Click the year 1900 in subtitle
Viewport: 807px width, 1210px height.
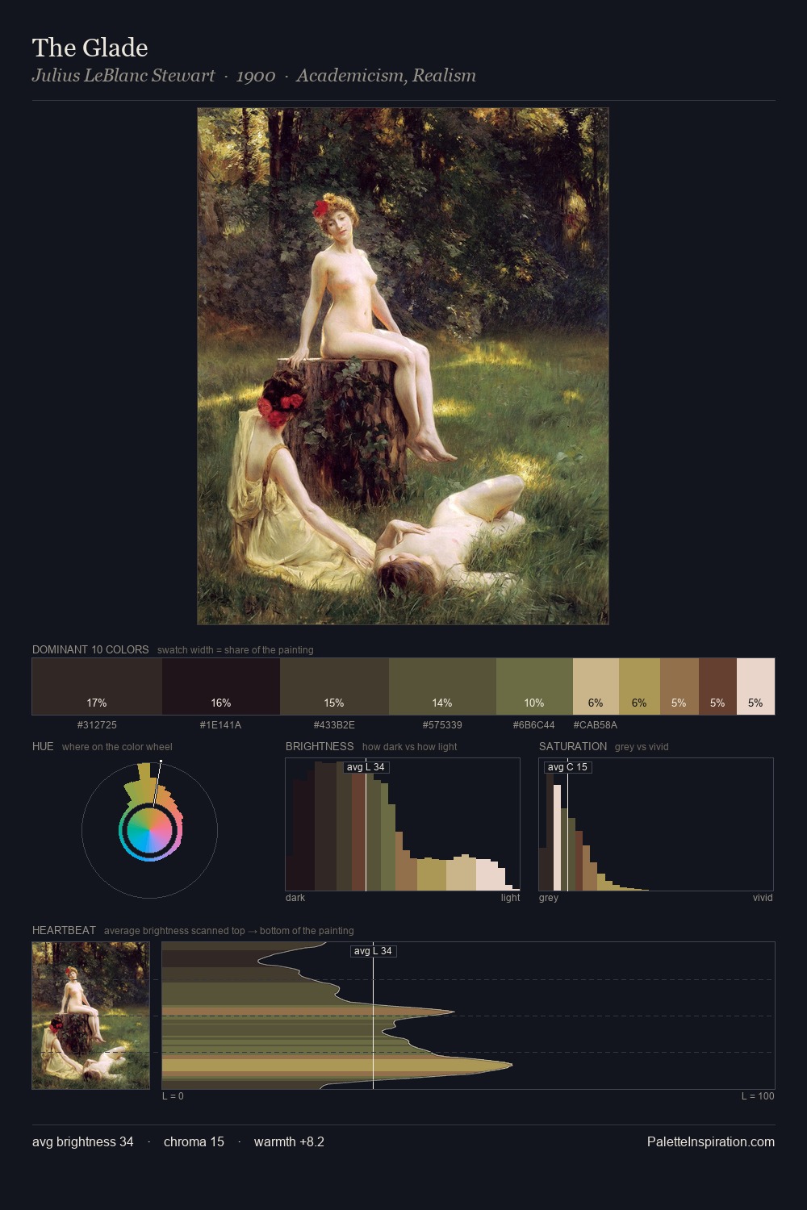tap(256, 76)
